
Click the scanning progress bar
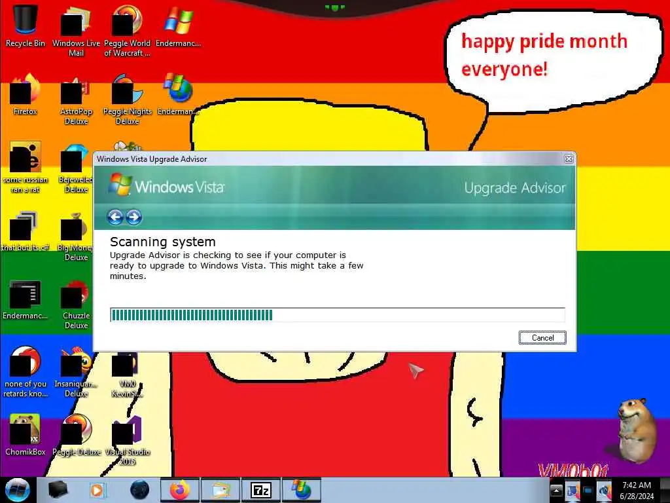pyautogui.click(x=337, y=315)
